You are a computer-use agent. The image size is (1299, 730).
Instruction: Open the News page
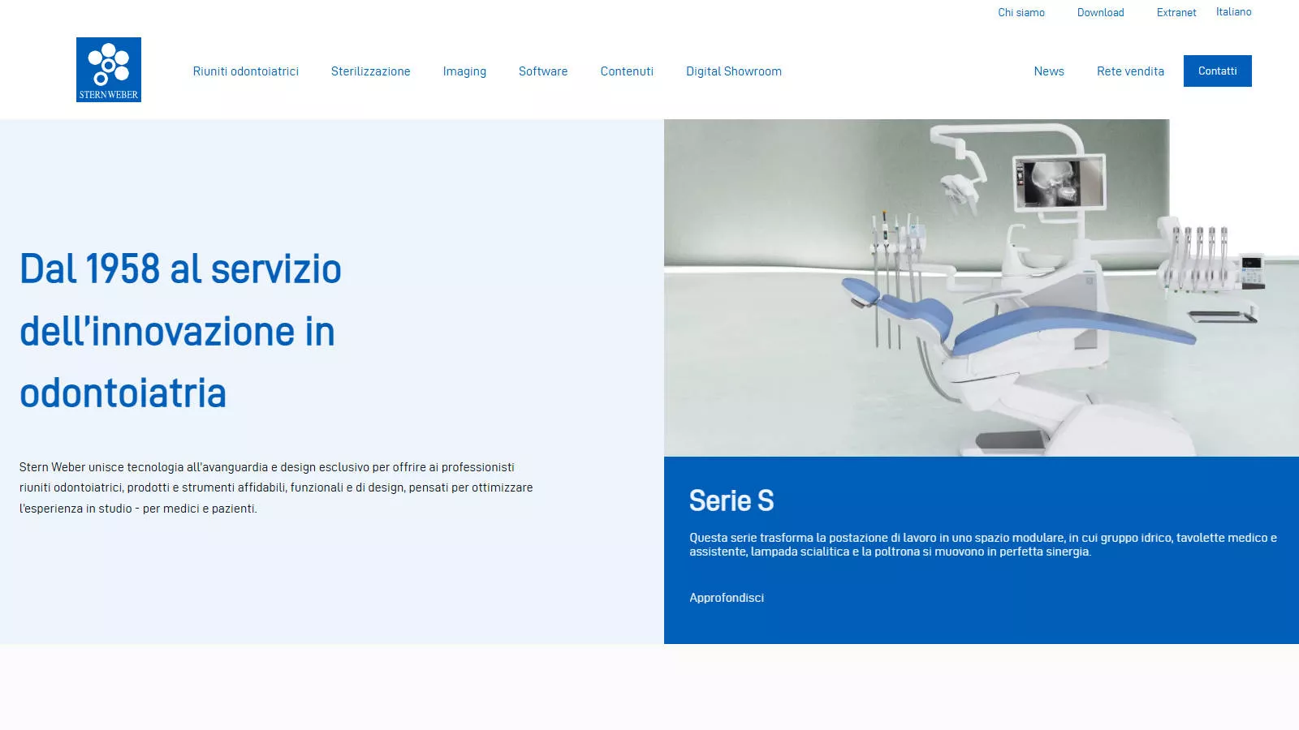(x=1049, y=71)
